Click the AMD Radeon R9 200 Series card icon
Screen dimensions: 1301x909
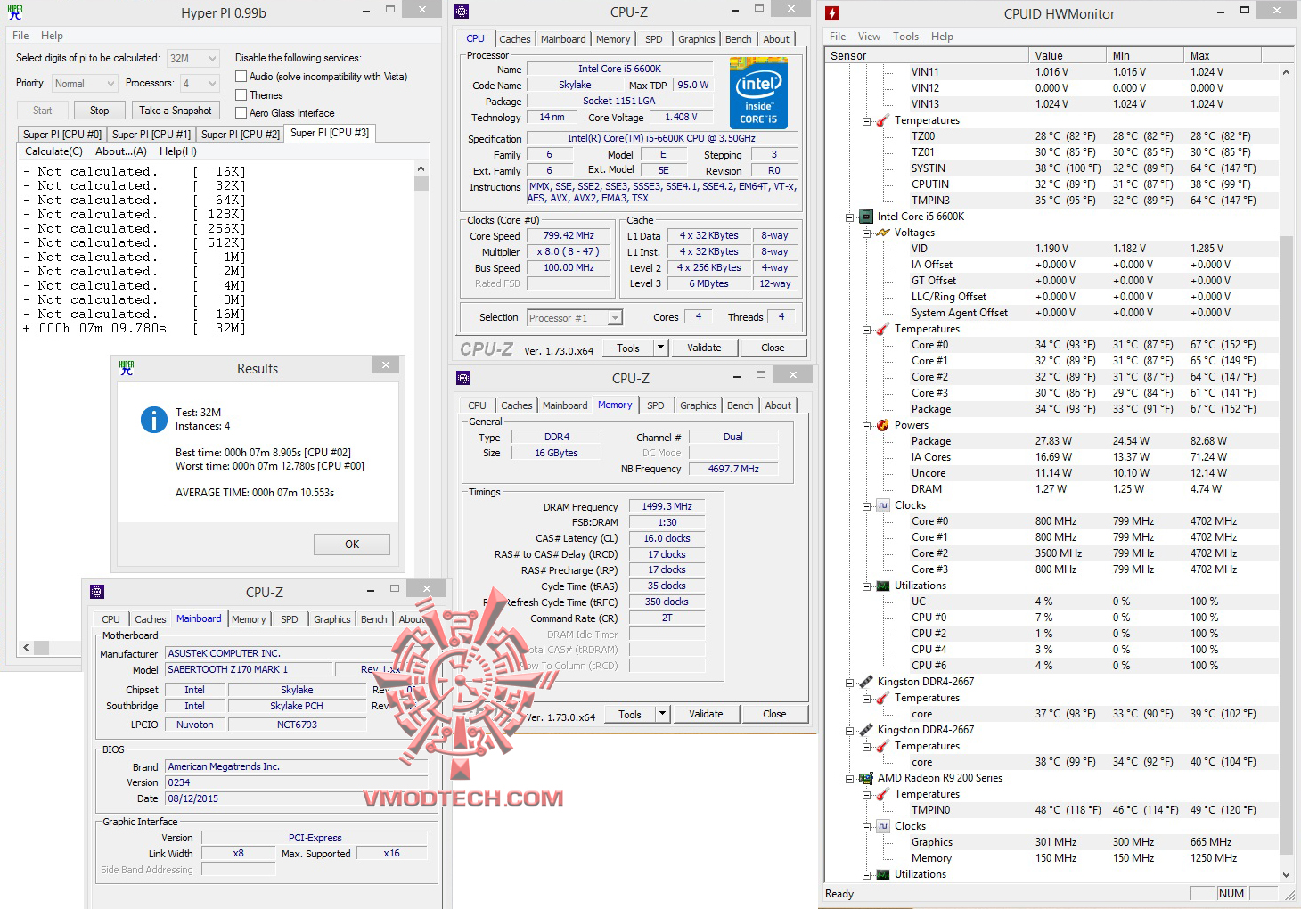[x=866, y=778]
